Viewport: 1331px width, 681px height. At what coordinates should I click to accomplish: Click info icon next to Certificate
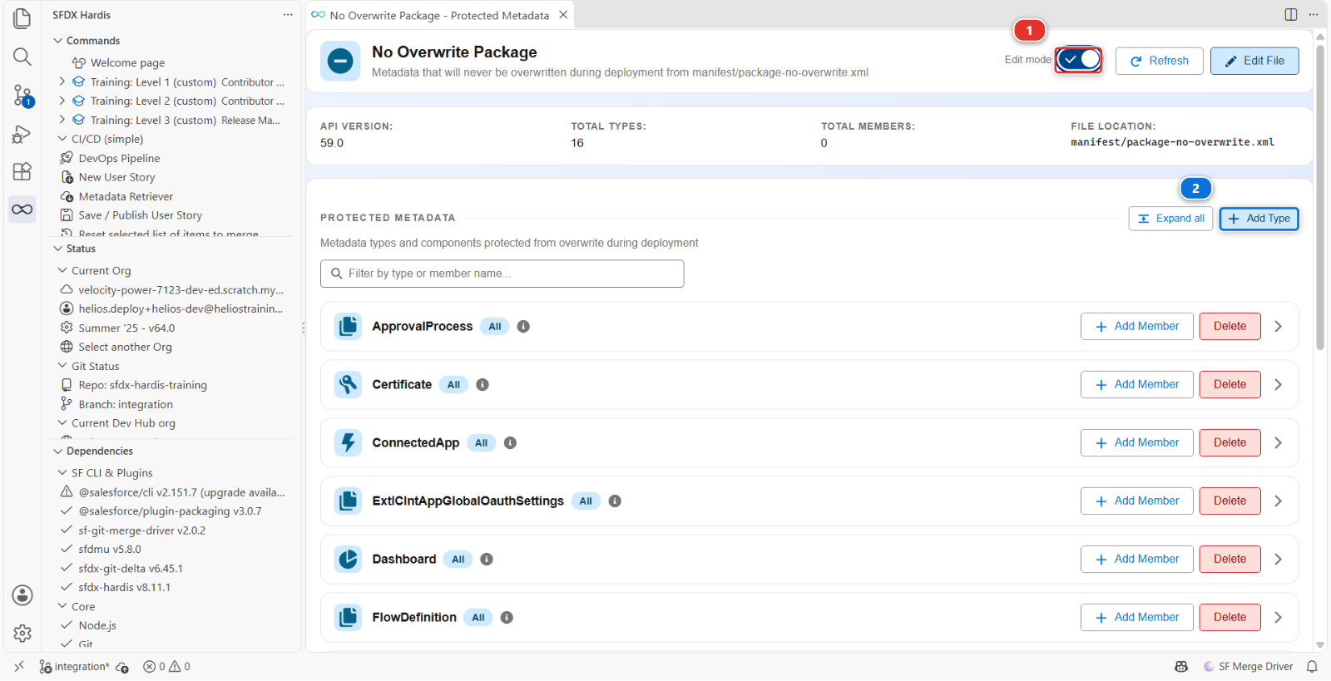(482, 385)
